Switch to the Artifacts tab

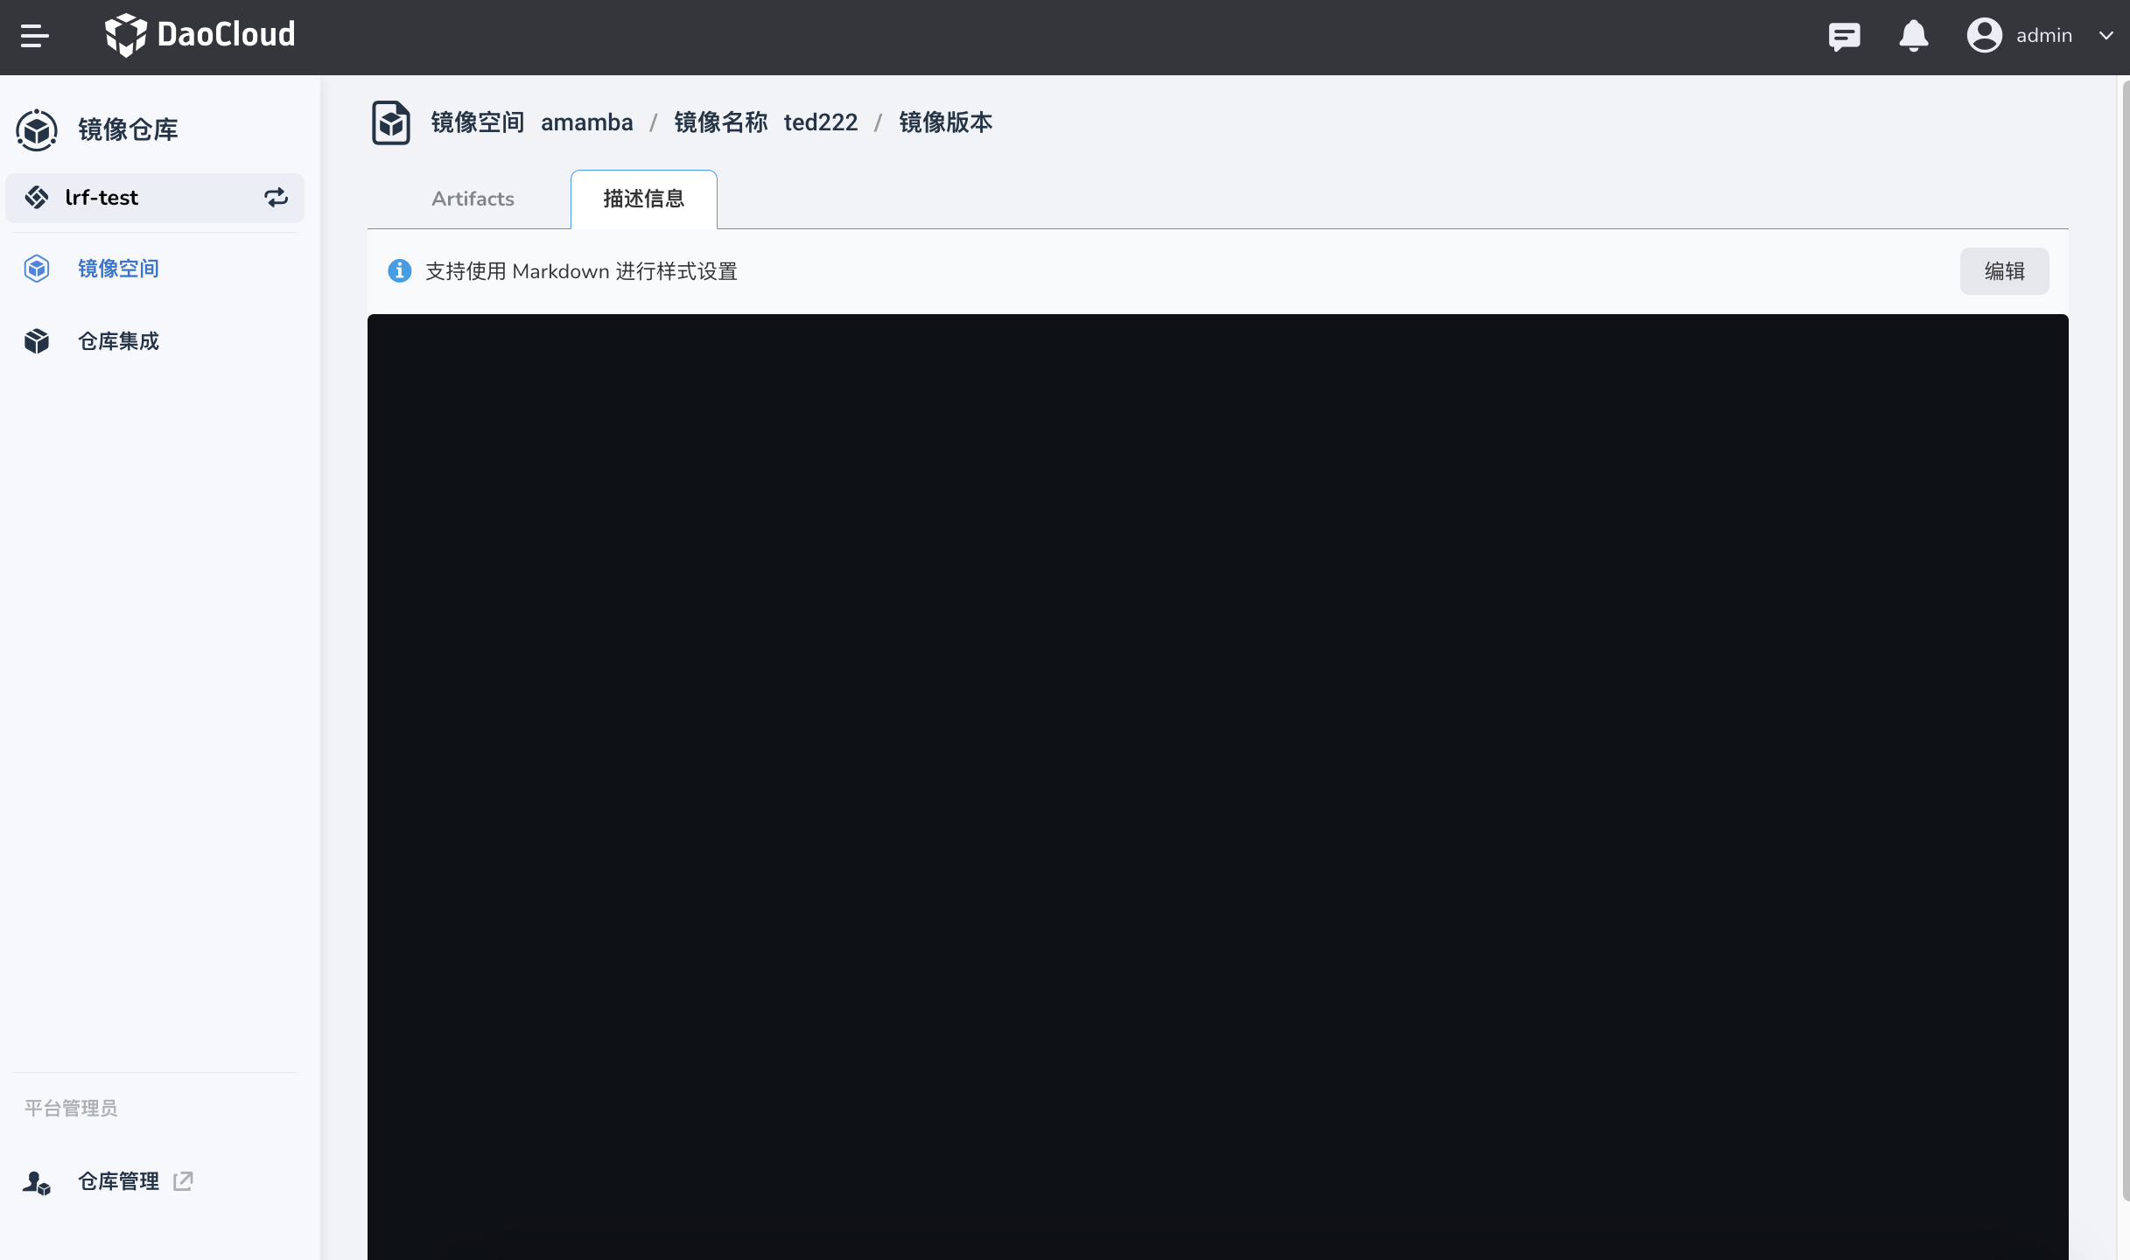(473, 199)
